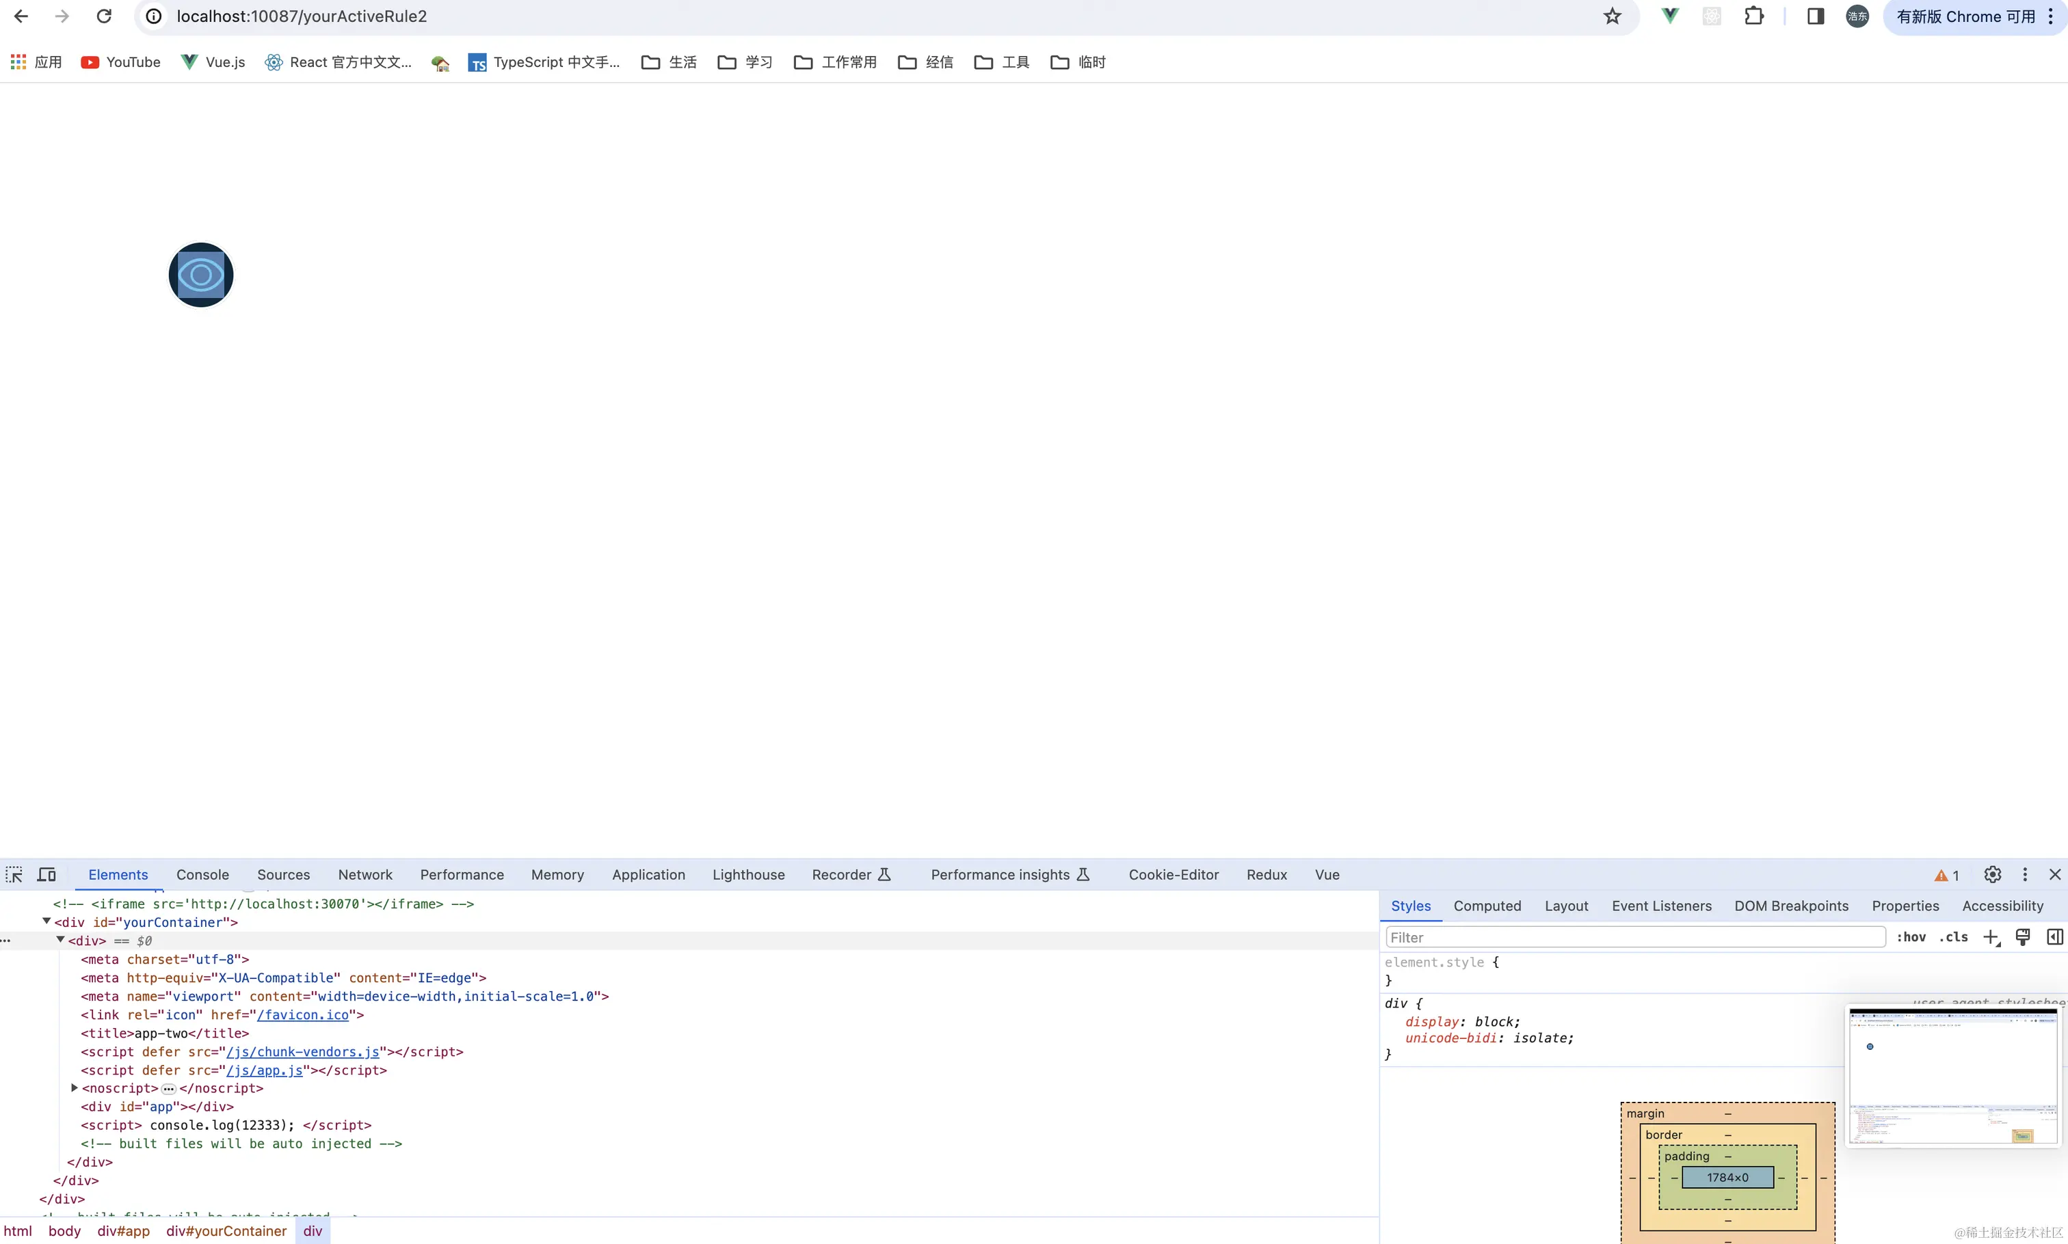Open the Accessibility tab

(2002, 906)
